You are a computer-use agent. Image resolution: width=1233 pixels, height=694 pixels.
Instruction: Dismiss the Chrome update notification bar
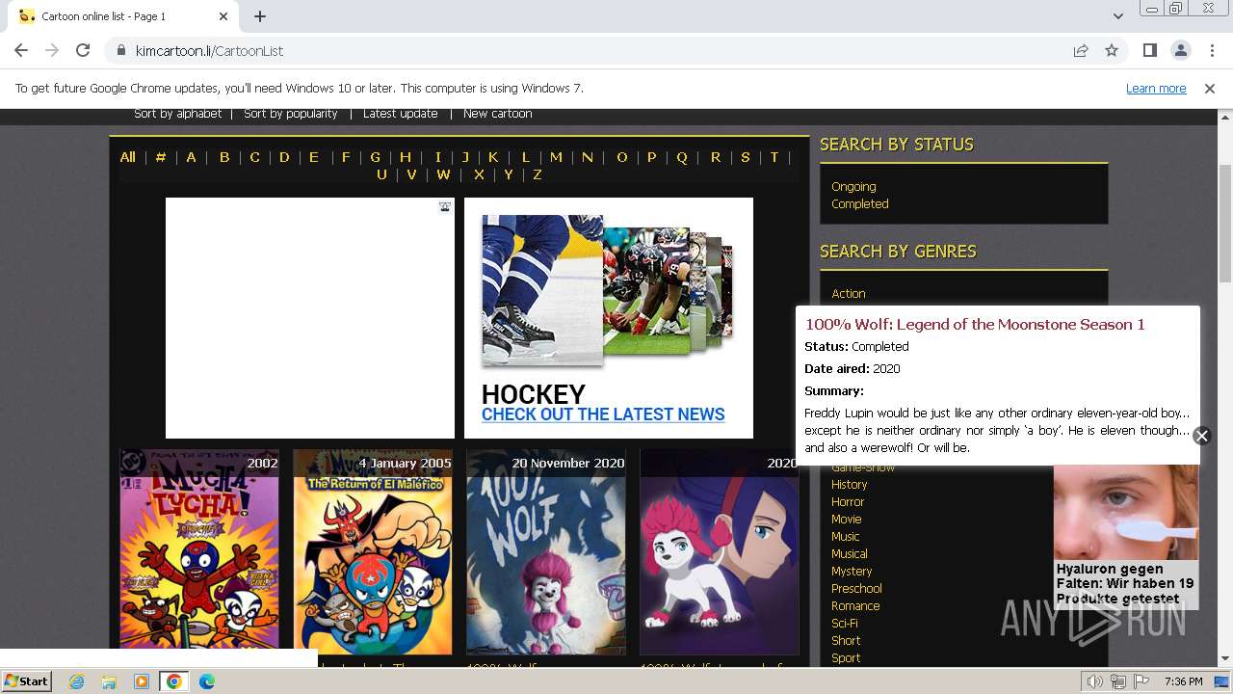(x=1210, y=89)
